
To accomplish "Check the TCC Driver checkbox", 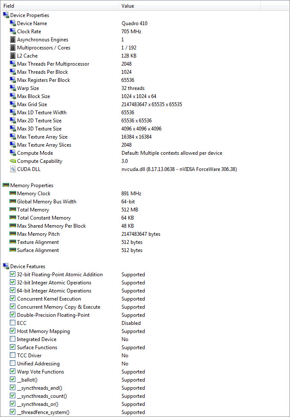I will [12, 355].
